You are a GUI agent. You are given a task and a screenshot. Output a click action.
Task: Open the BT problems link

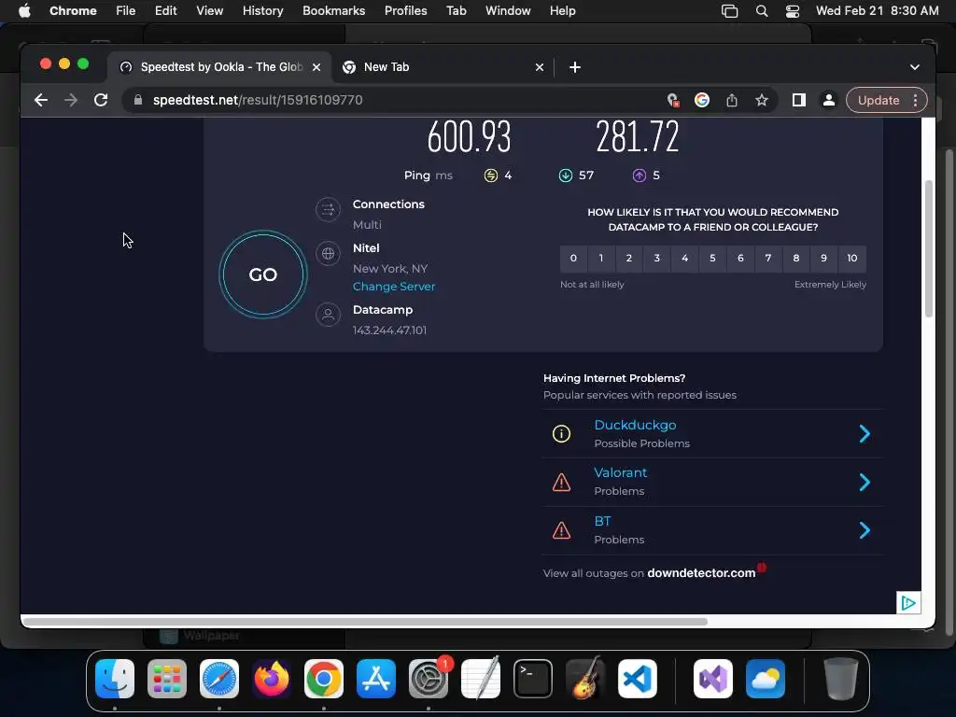point(602,521)
